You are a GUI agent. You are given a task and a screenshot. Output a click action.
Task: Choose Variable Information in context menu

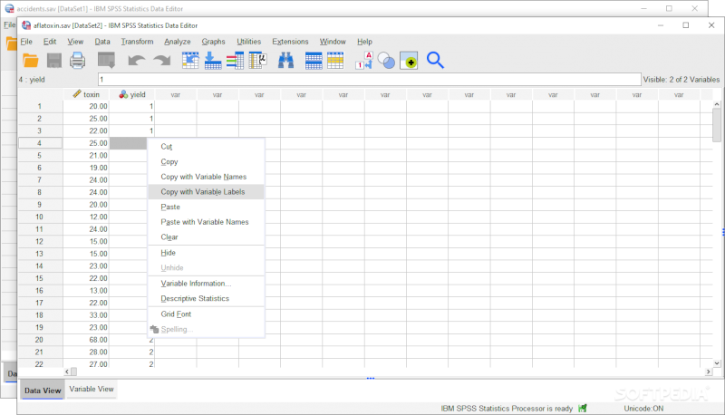[x=196, y=284]
